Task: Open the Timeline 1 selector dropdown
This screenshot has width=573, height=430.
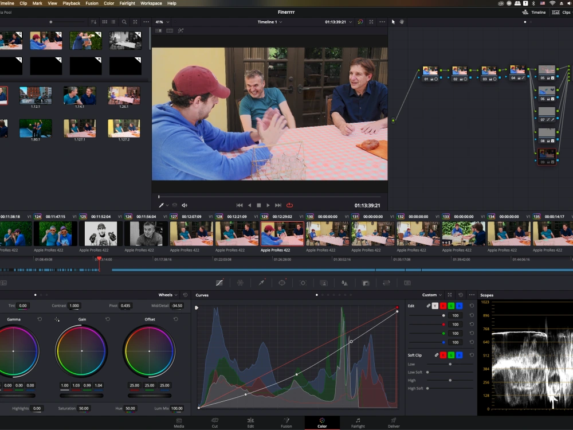Action: tap(270, 22)
